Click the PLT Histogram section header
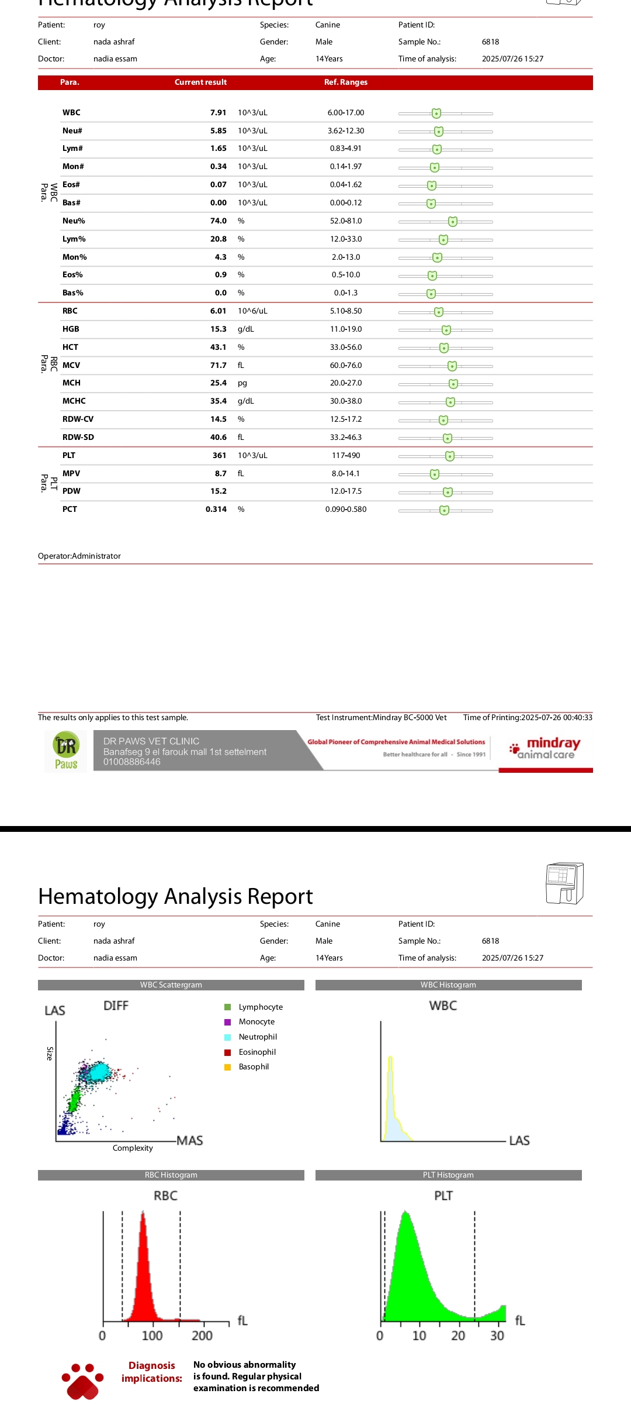 (x=448, y=1175)
